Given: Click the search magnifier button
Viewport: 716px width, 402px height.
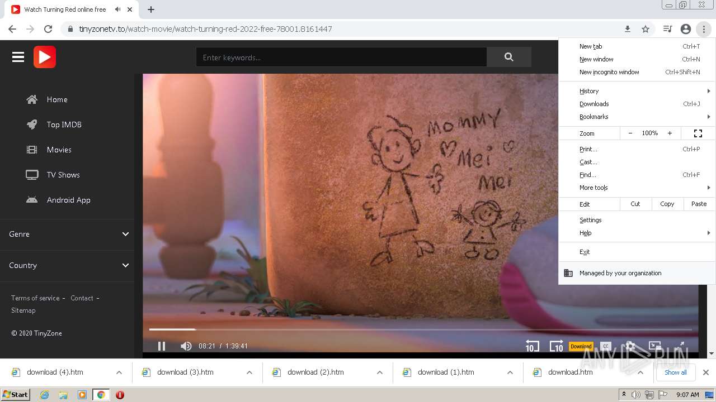Looking at the screenshot, I should coord(508,57).
